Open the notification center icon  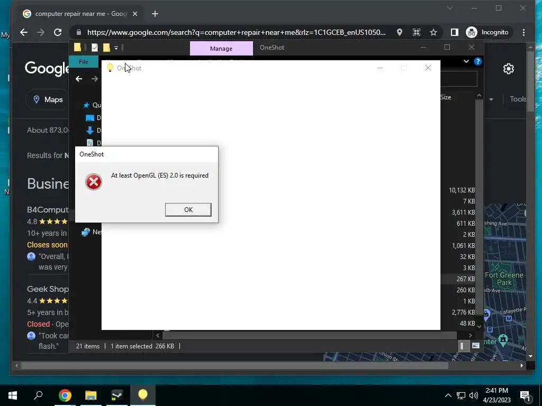pos(526,396)
